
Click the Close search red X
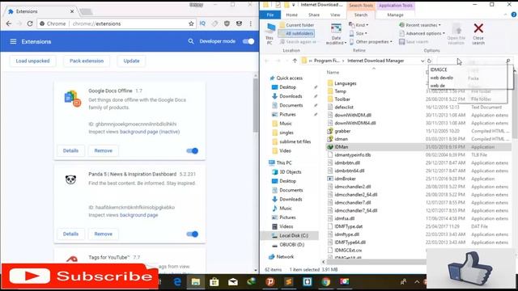[478, 33]
